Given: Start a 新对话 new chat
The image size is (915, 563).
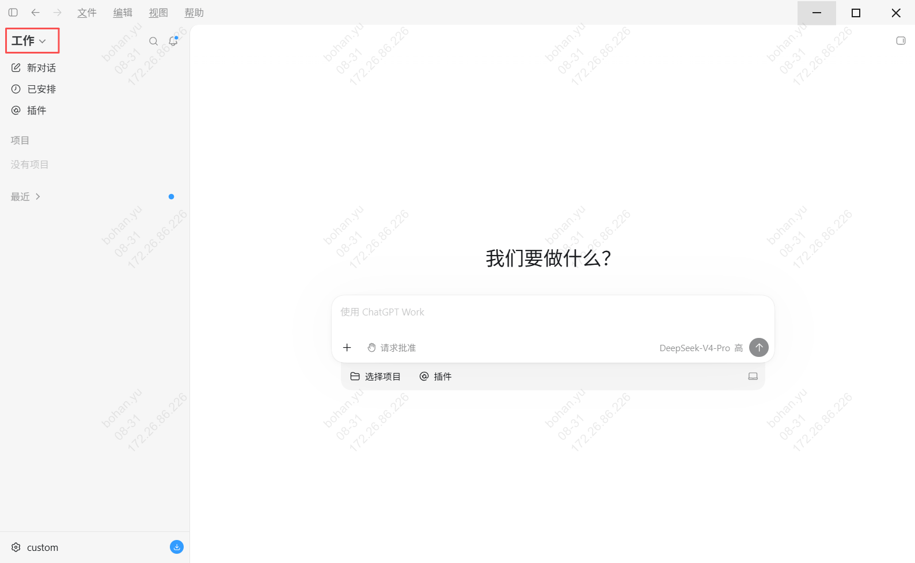Looking at the screenshot, I should tap(33, 68).
